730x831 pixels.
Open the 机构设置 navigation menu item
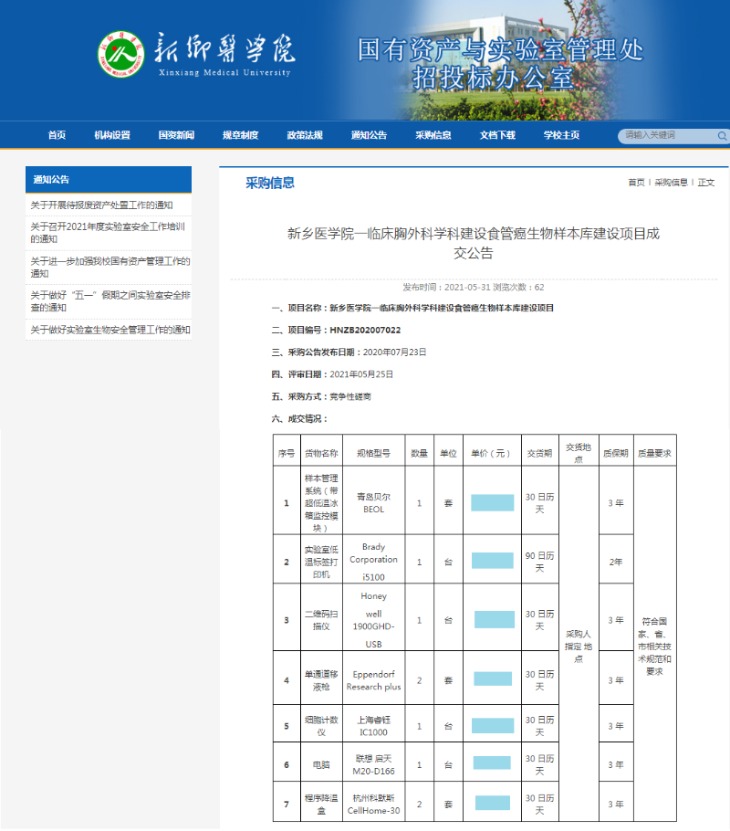point(111,134)
